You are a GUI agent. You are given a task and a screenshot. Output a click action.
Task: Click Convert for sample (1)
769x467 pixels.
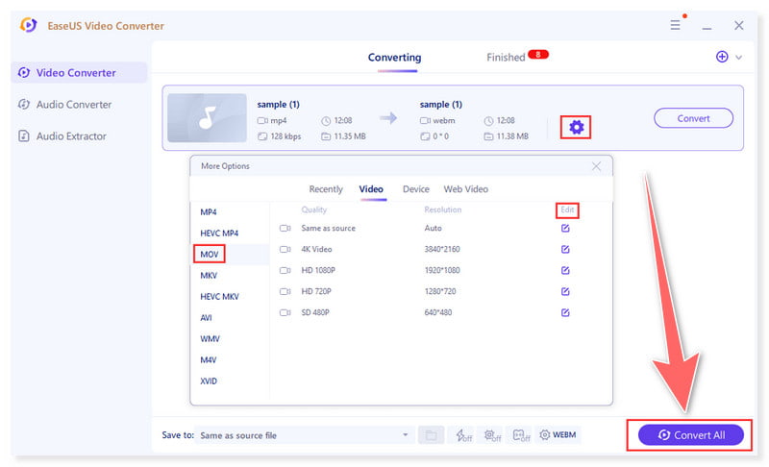[693, 118]
